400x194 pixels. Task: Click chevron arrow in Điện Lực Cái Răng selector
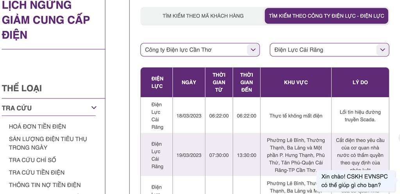point(382,50)
